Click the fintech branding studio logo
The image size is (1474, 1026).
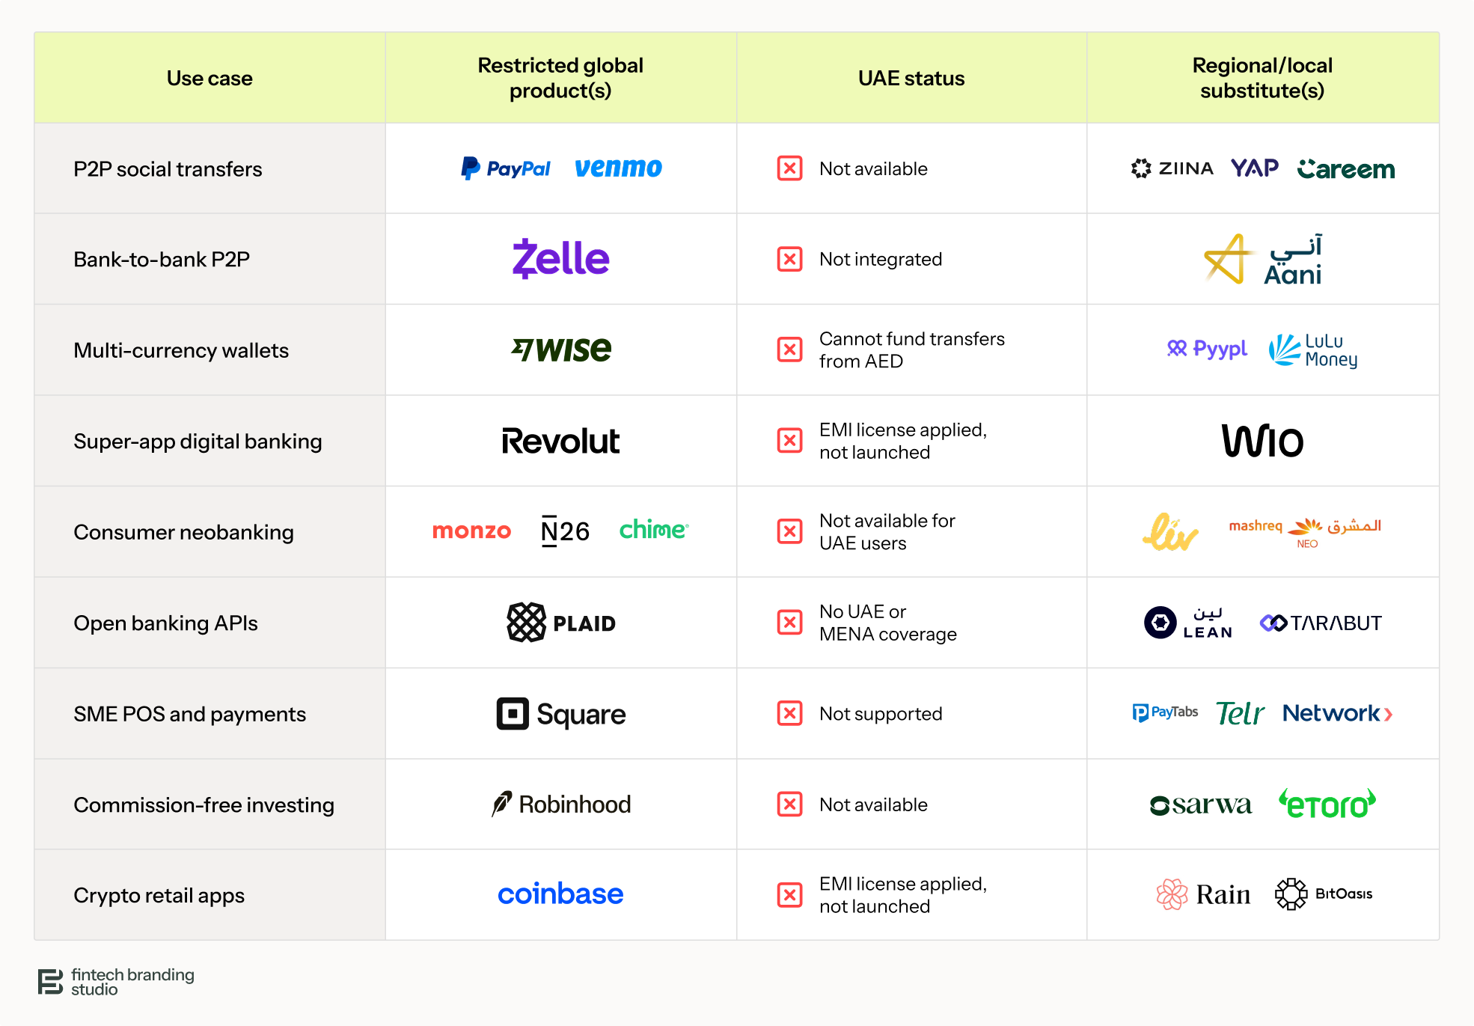tap(116, 982)
